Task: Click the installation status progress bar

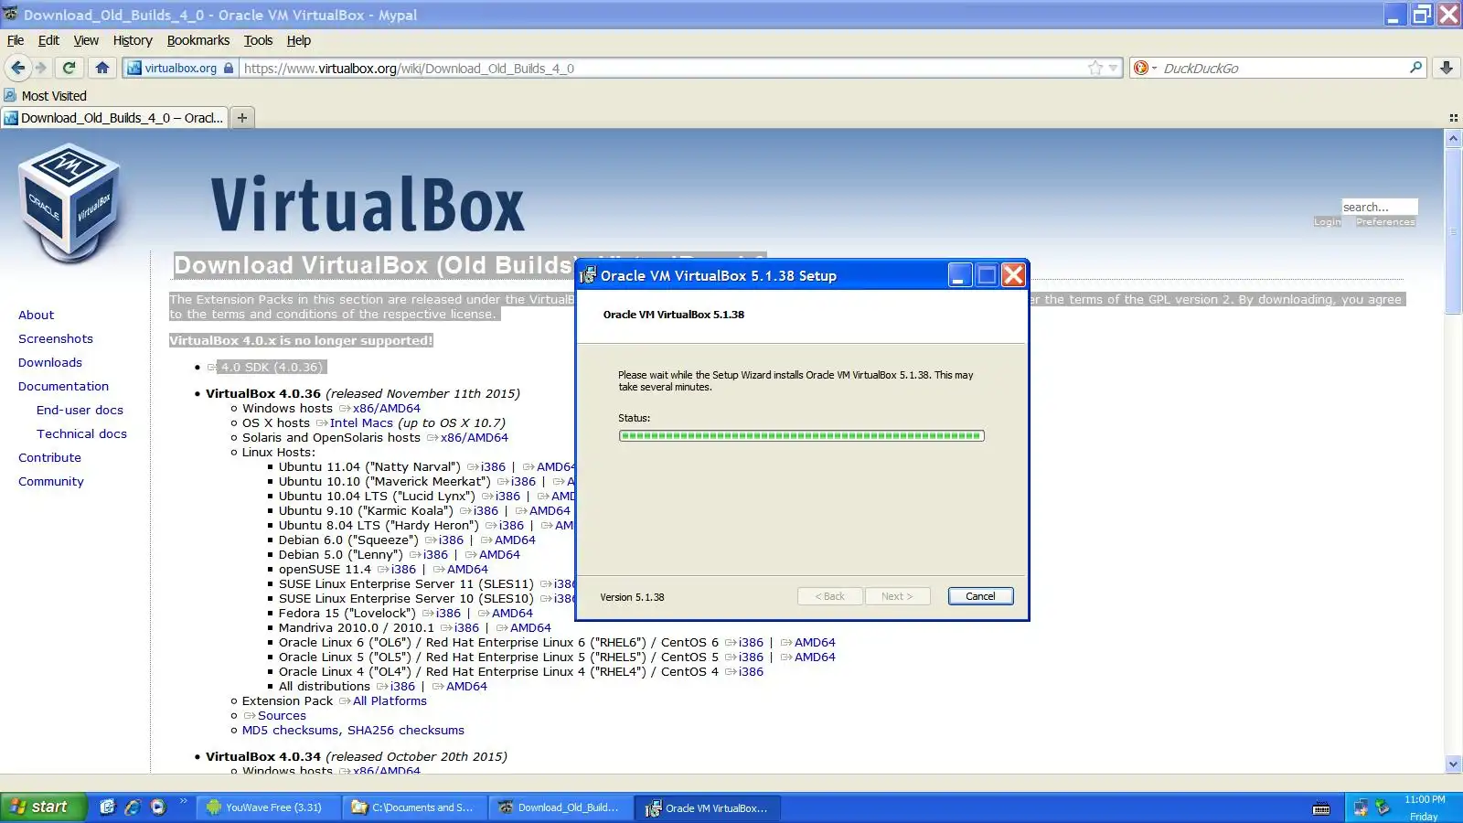Action: click(801, 436)
